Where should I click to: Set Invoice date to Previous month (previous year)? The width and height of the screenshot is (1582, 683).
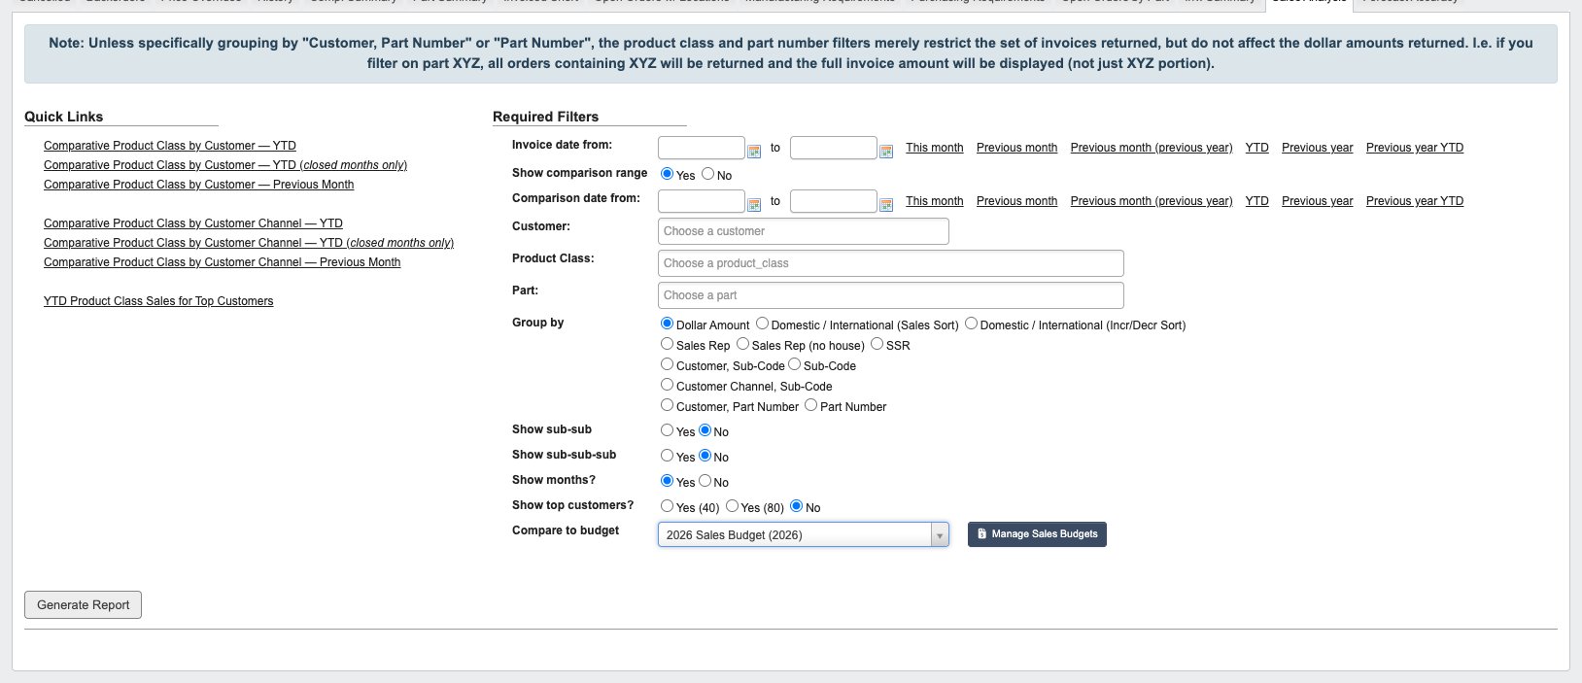coord(1152,148)
